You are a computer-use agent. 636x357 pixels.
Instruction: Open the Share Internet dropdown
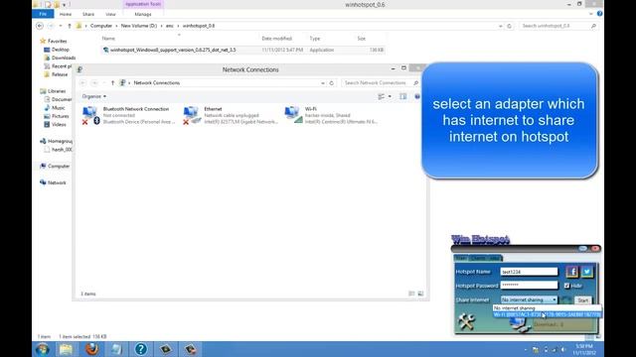coord(529,299)
